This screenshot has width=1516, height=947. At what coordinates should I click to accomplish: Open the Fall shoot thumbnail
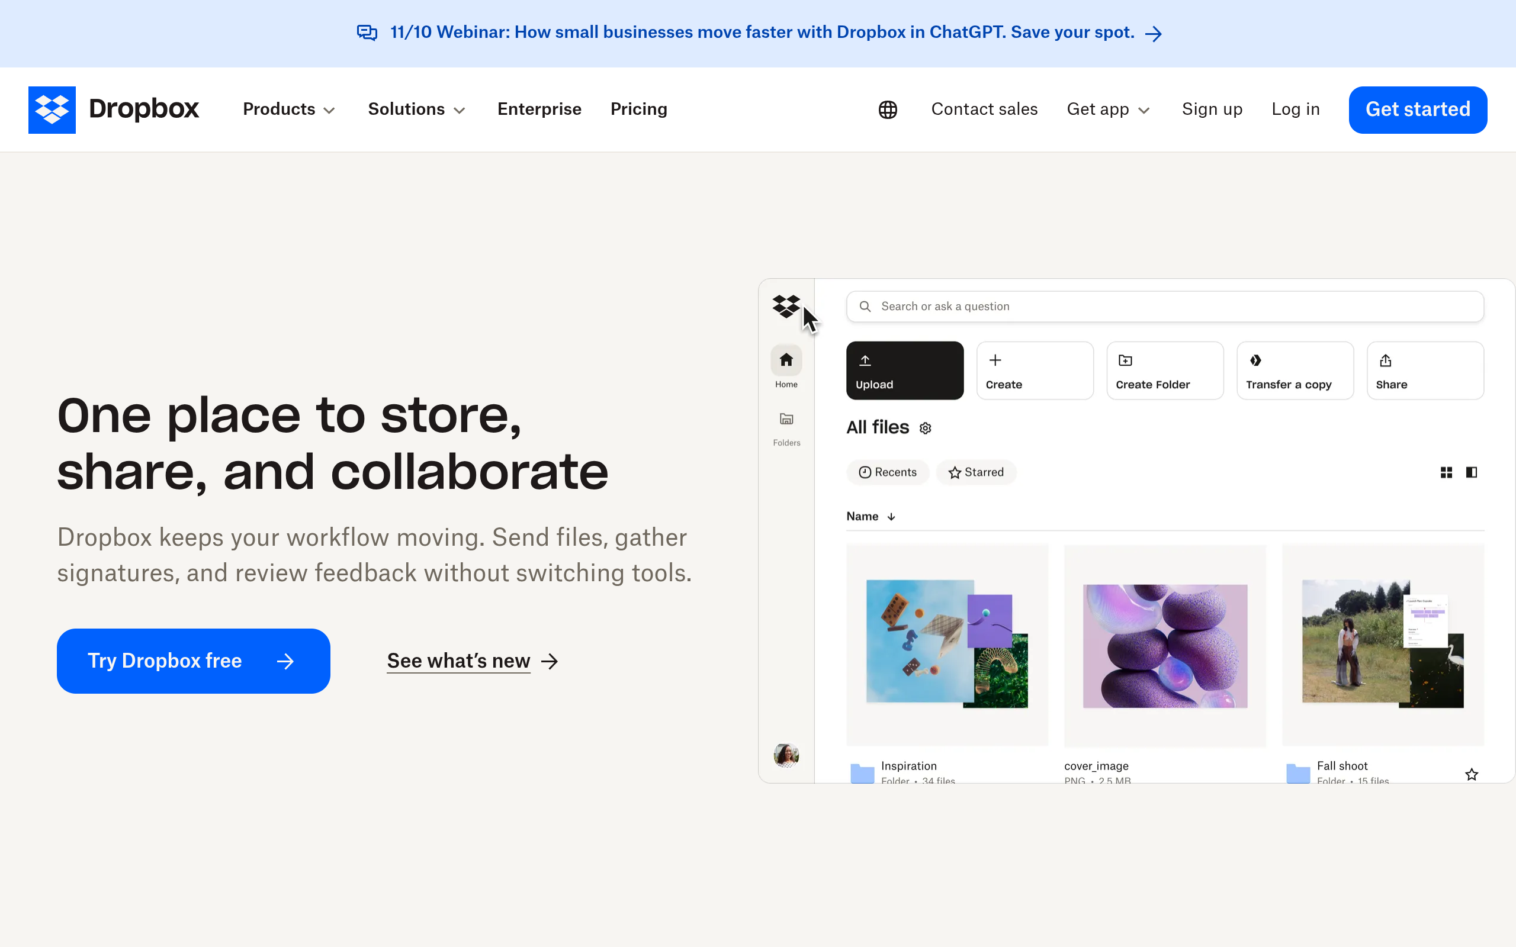coord(1383,645)
